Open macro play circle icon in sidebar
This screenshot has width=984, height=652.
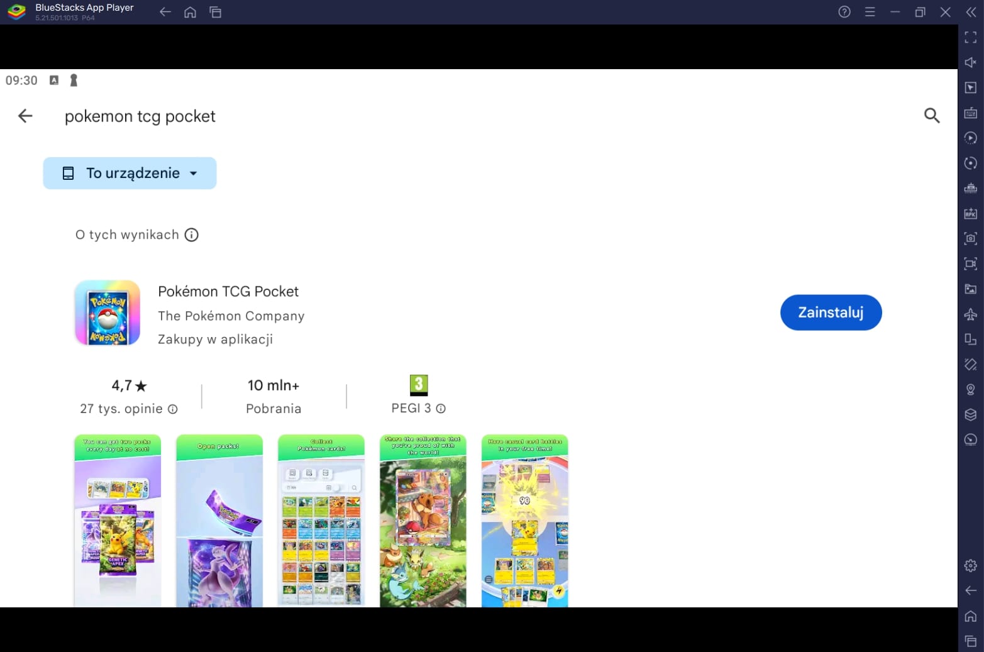(971, 138)
